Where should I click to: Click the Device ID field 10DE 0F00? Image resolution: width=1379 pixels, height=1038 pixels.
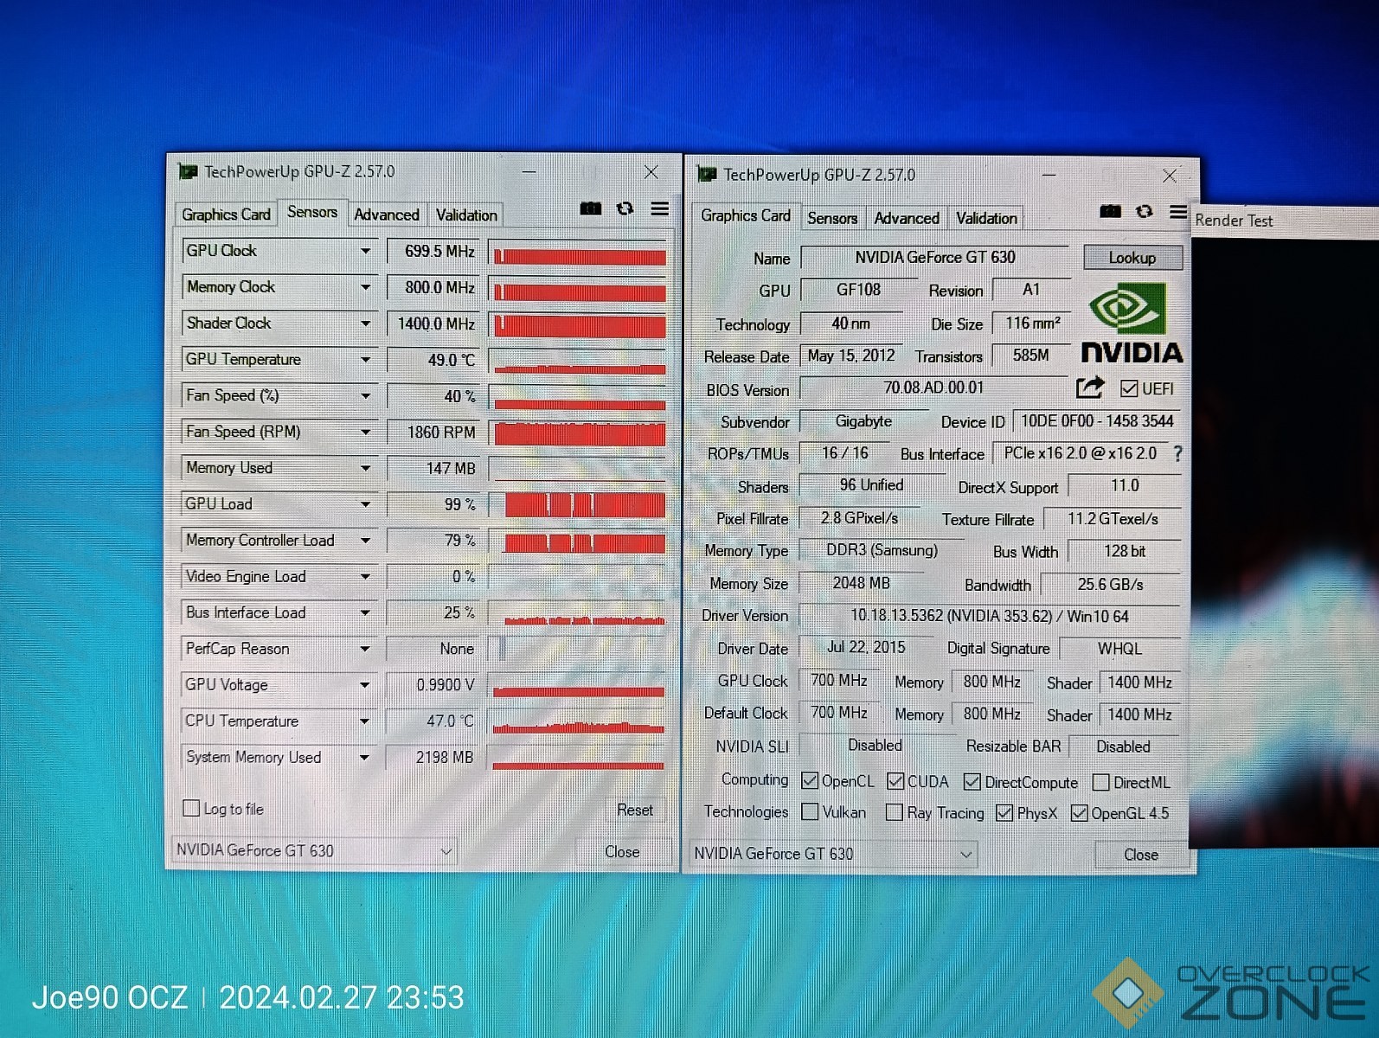1097,421
